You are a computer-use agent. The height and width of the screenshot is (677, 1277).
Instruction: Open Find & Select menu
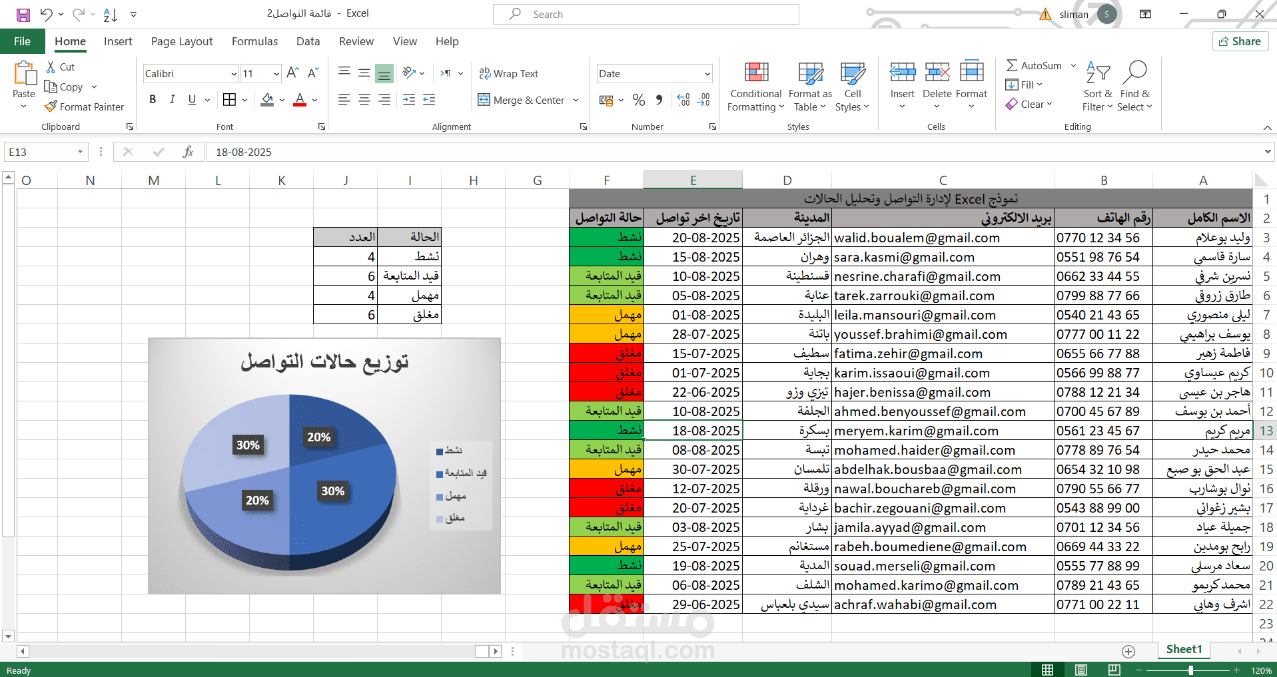point(1135,87)
